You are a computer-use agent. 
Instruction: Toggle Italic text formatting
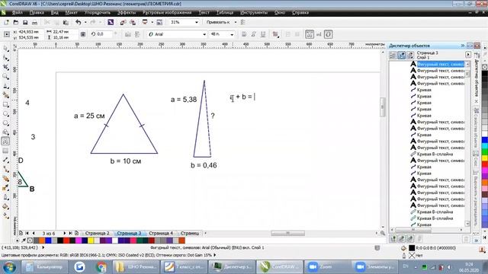pyautogui.click(x=254, y=34)
